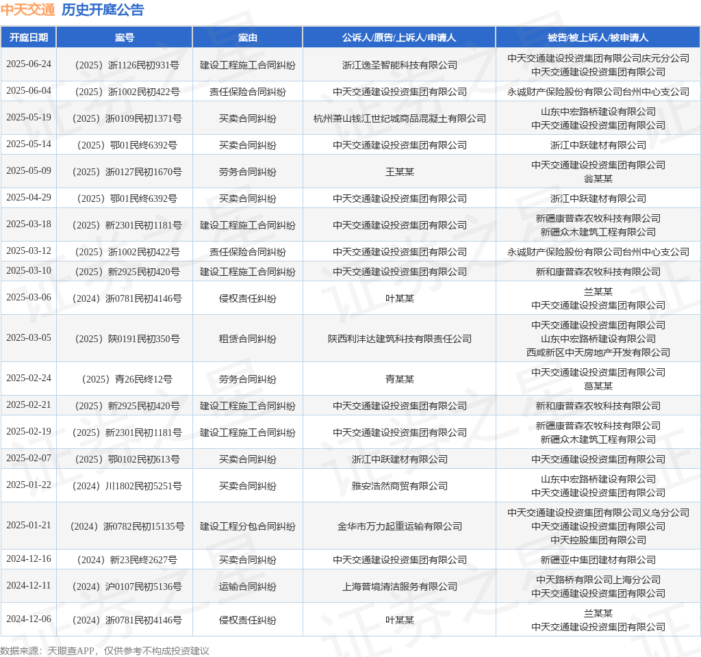
Task: Click defendant 中天交通建设投资集团有限公司庆元分公司
Action: (x=598, y=58)
